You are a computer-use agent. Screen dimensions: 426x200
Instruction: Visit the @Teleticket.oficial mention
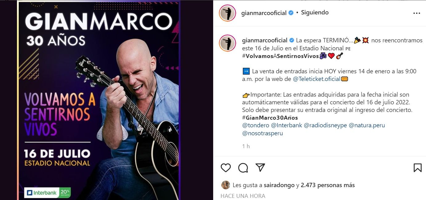[x=316, y=79]
